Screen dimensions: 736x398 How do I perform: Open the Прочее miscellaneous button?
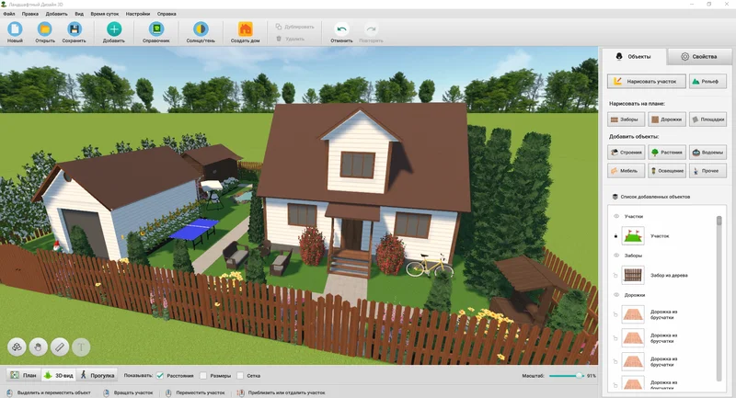707,171
